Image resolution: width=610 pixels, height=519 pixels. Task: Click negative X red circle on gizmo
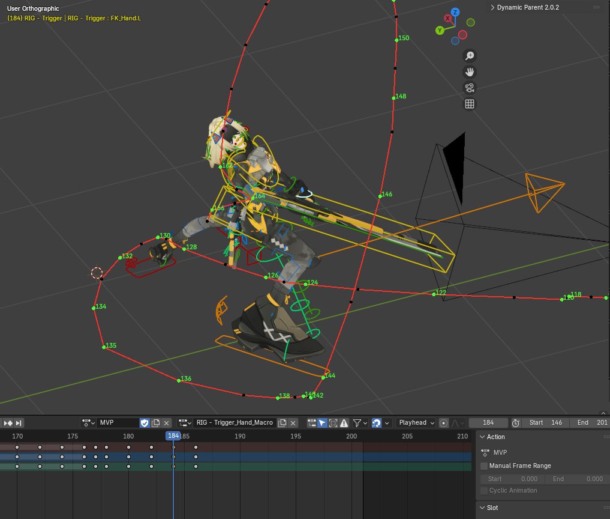tap(462, 35)
